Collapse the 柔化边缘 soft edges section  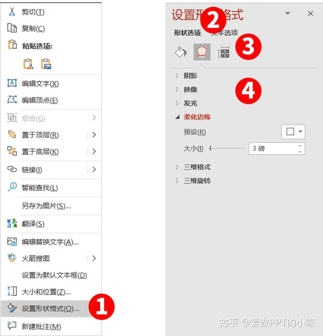(x=193, y=117)
